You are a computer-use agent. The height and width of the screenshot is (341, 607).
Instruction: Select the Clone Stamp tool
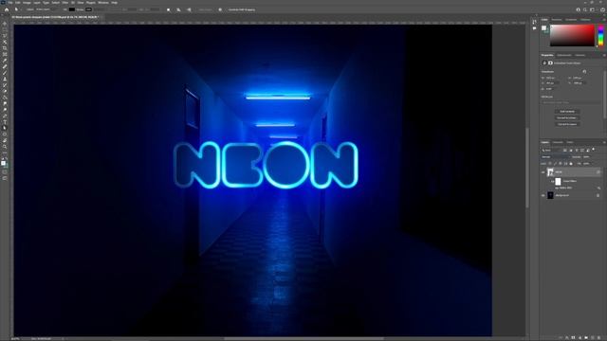[5, 79]
